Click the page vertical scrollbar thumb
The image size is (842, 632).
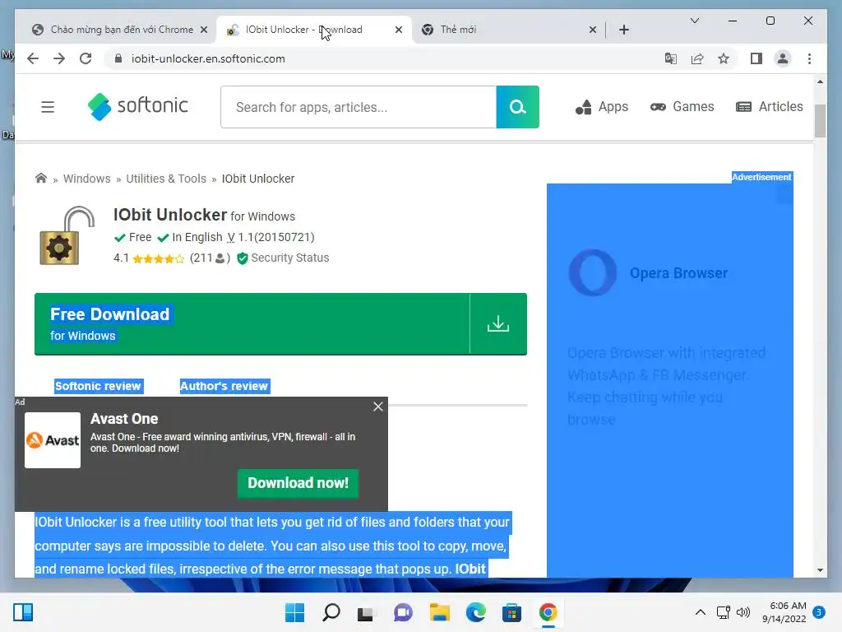[820, 121]
